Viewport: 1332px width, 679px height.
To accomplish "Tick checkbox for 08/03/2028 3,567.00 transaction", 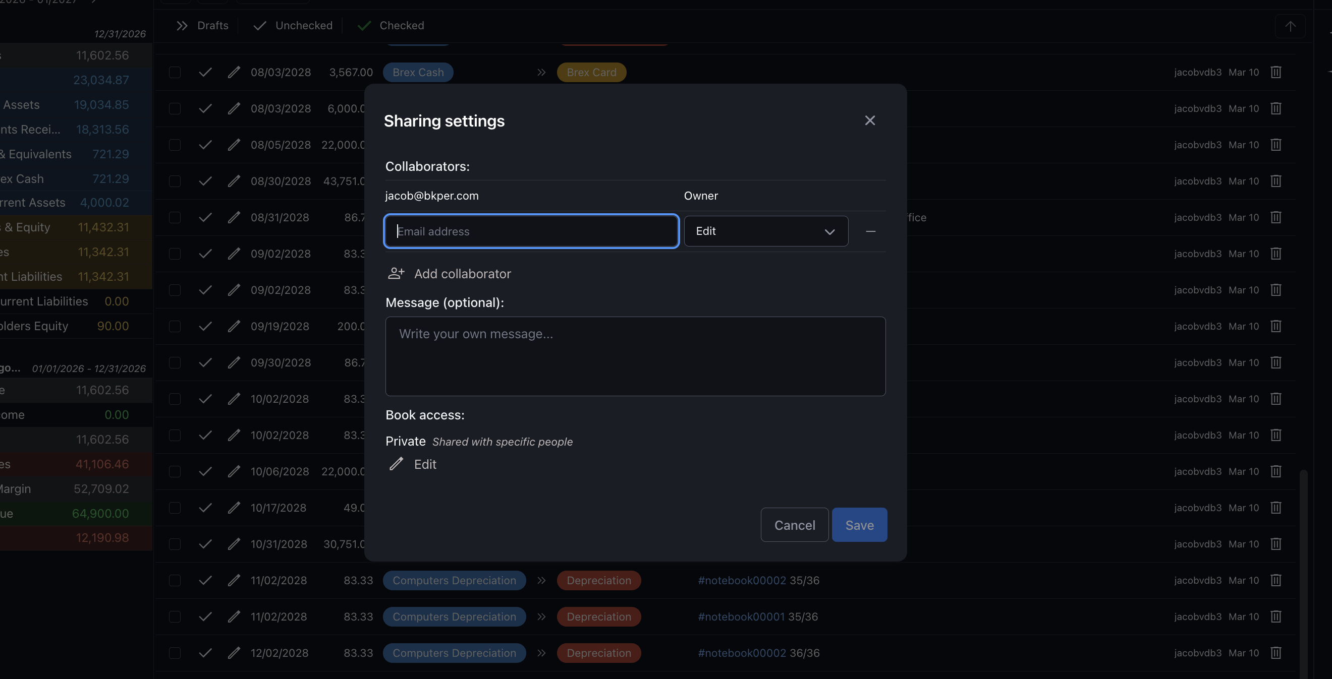I will click(x=175, y=73).
